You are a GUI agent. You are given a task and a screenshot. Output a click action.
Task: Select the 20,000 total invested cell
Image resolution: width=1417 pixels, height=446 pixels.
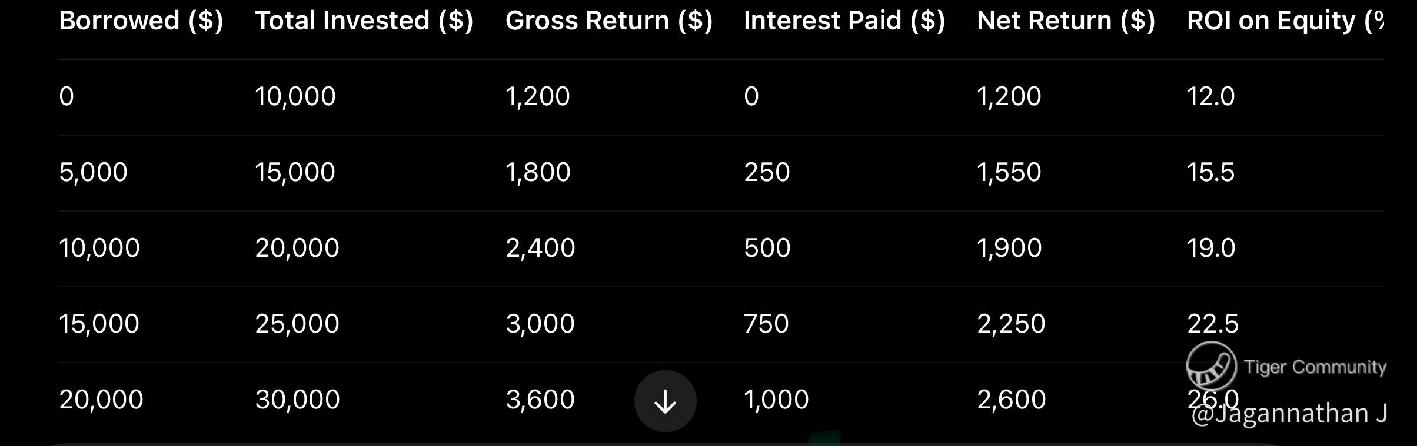pyautogui.click(x=297, y=248)
